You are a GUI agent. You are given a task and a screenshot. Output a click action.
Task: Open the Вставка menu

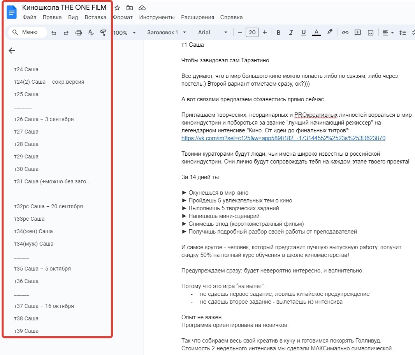point(95,17)
